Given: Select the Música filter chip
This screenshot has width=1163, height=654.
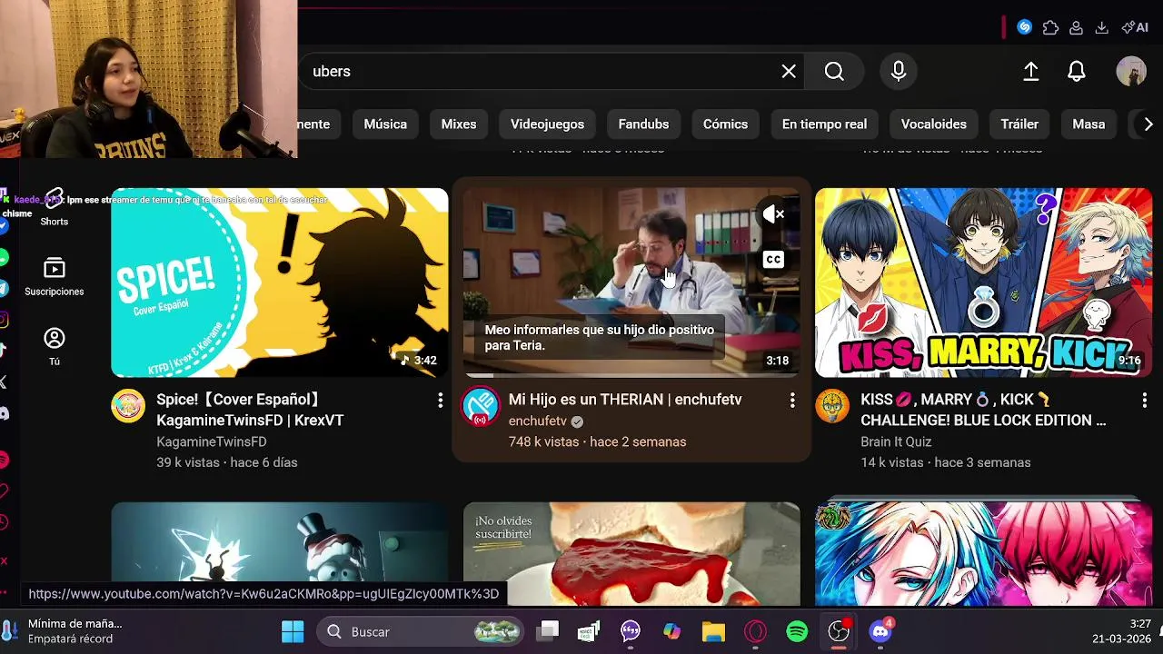Looking at the screenshot, I should [385, 124].
